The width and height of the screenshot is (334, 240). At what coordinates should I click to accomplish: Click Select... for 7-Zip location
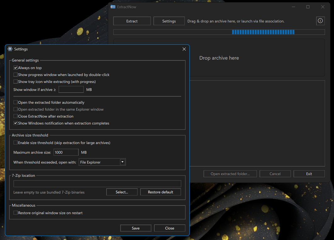coord(122,192)
